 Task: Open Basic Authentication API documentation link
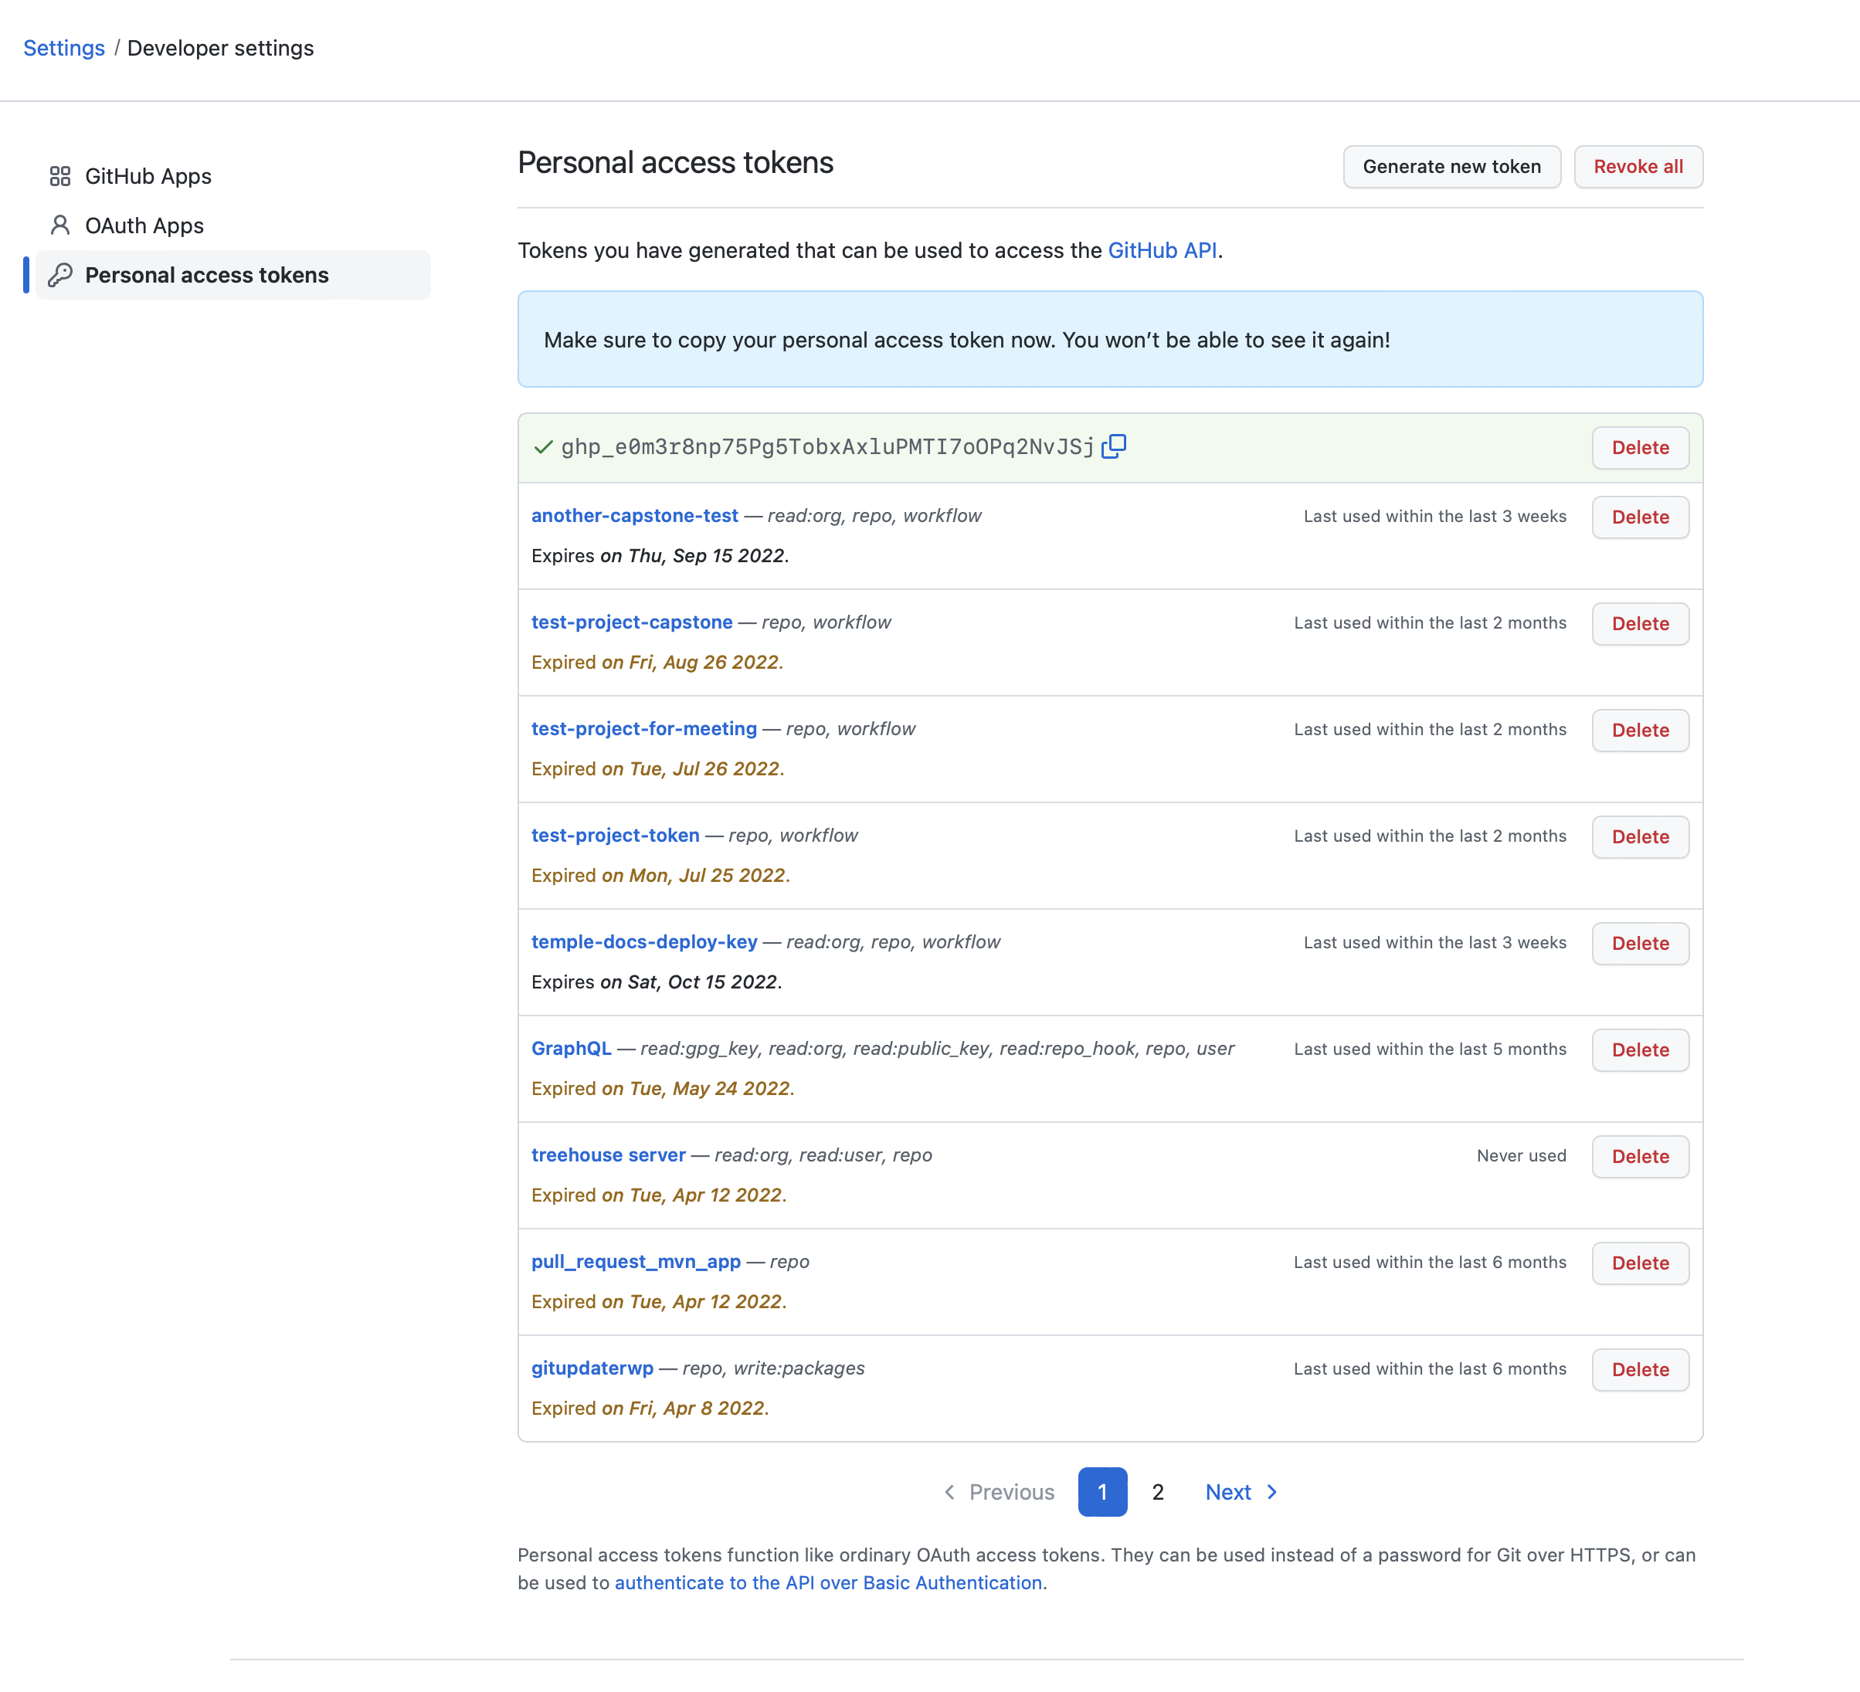point(827,1582)
